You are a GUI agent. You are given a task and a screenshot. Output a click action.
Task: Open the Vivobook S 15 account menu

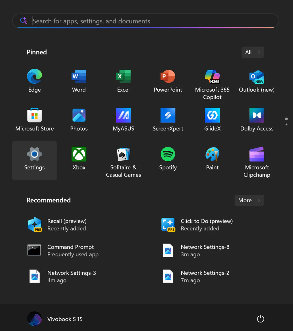(55, 319)
